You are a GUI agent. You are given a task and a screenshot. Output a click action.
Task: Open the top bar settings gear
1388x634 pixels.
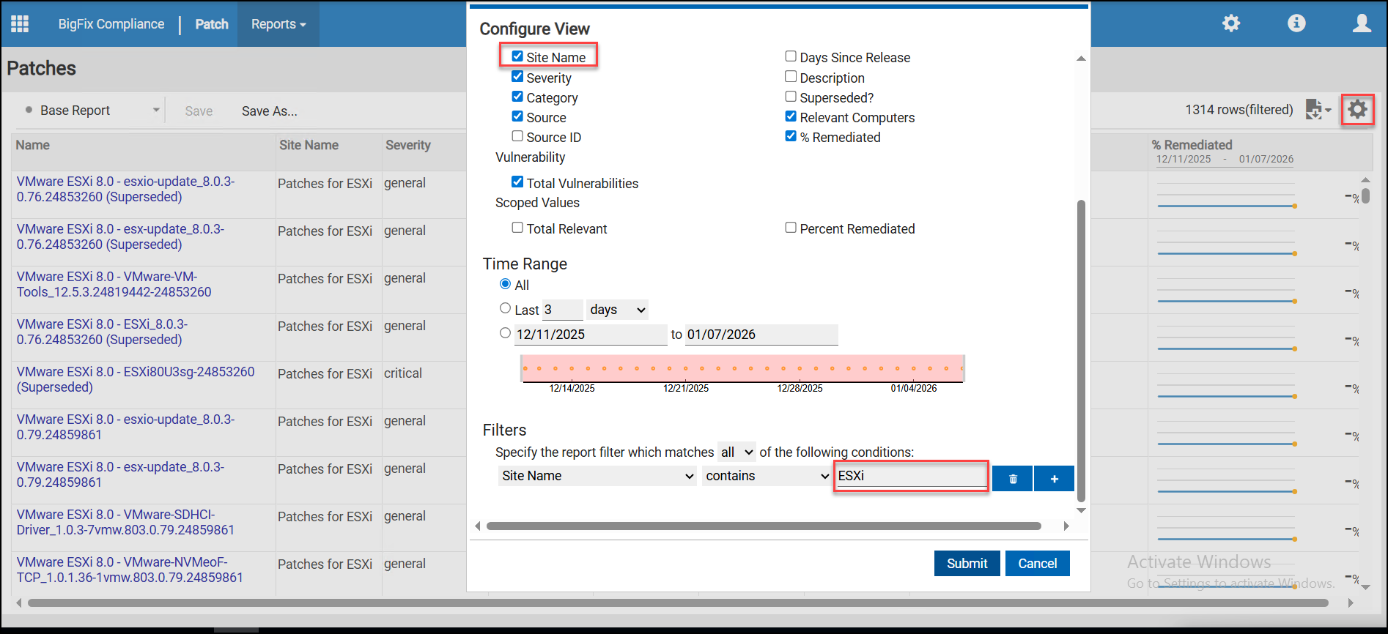[x=1231, y=23]
